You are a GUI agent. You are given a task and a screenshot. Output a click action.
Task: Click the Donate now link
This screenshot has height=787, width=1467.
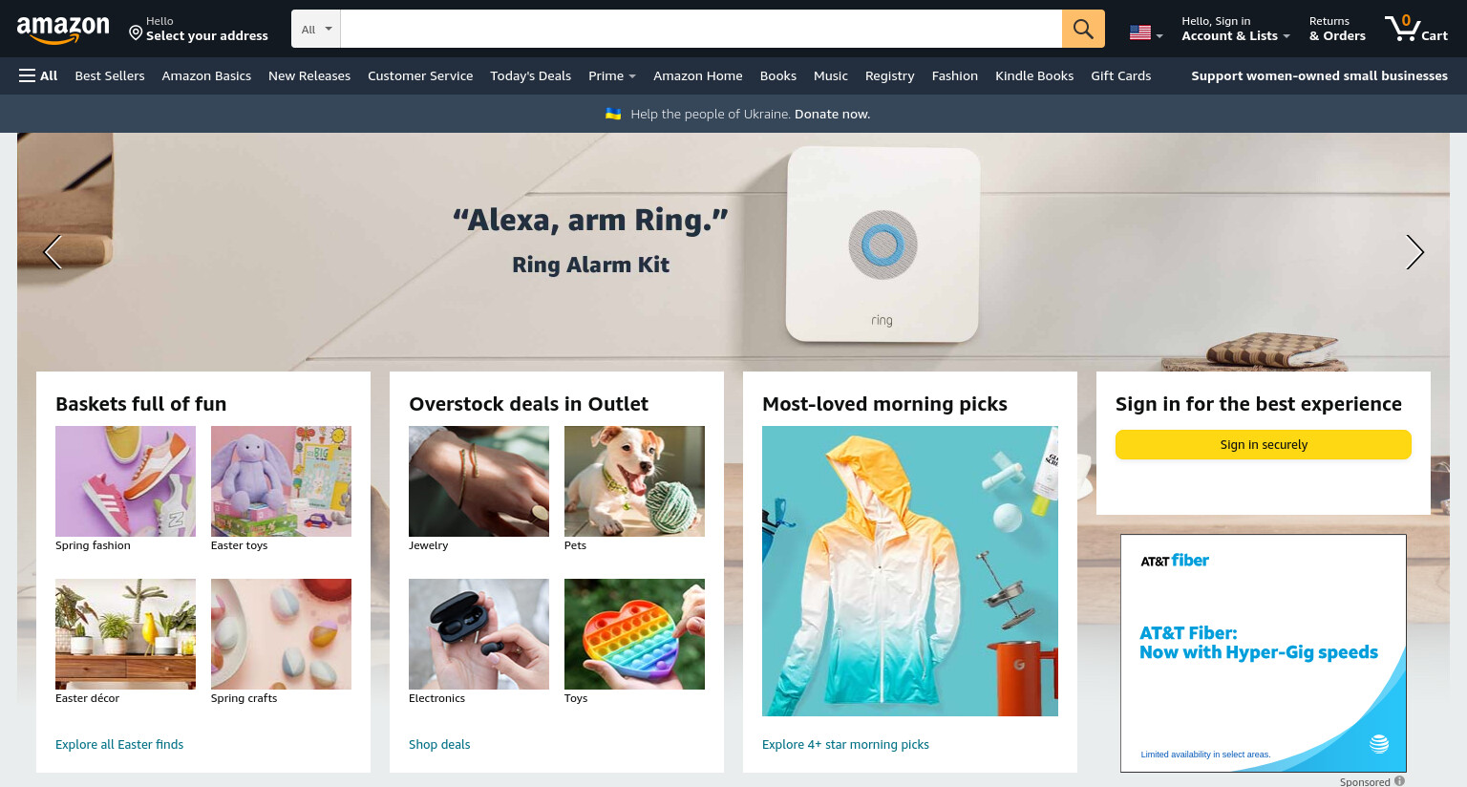(832, 114)
